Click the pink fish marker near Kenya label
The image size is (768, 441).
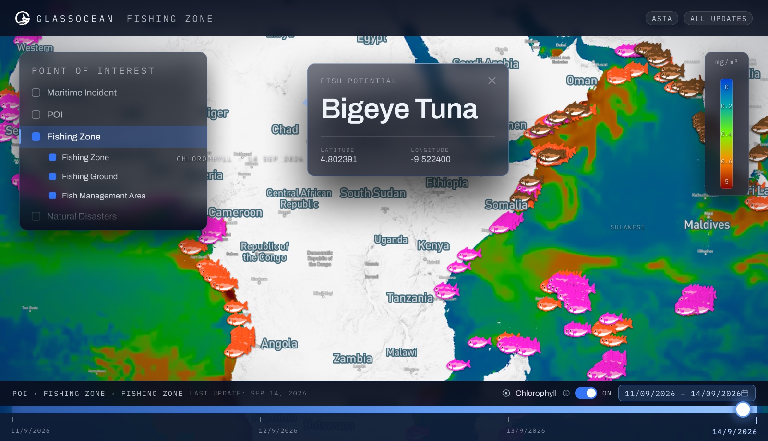(469, 254)
